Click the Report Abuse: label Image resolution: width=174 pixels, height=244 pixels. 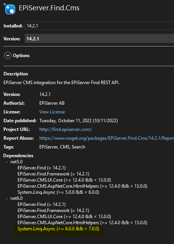(19, 138)
